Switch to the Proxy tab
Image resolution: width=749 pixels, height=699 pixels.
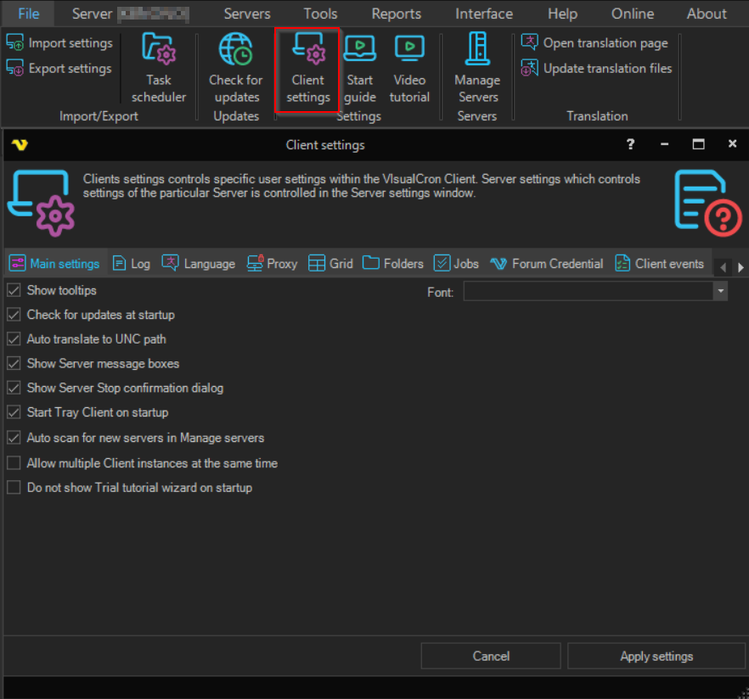point(273,264)
